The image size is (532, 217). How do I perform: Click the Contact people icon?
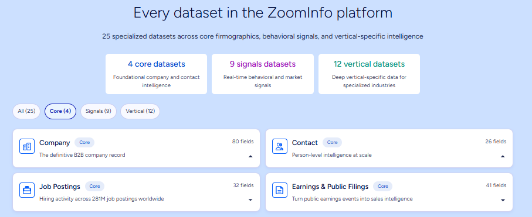point(280,146)
